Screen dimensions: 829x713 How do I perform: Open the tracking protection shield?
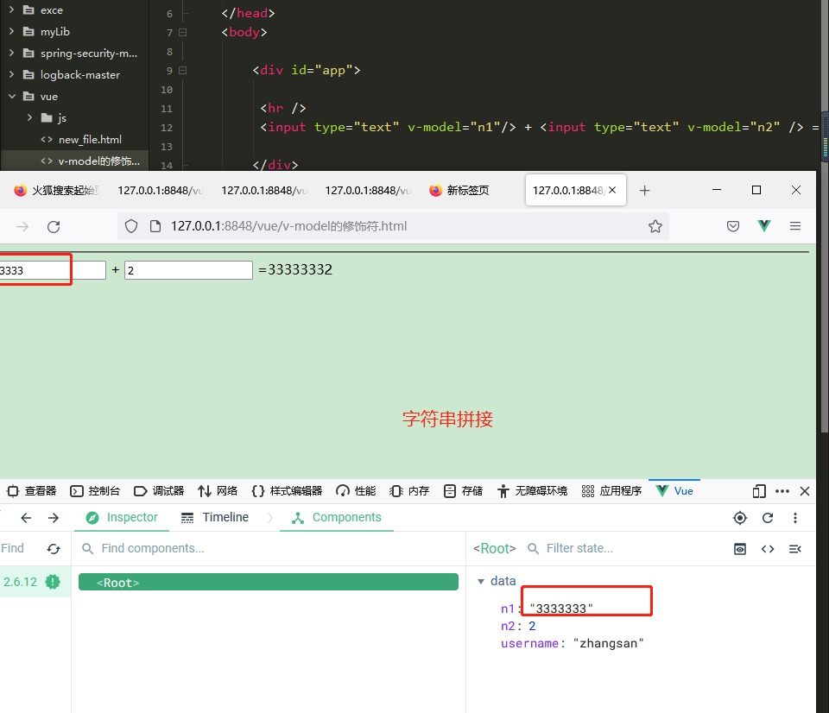131,227
